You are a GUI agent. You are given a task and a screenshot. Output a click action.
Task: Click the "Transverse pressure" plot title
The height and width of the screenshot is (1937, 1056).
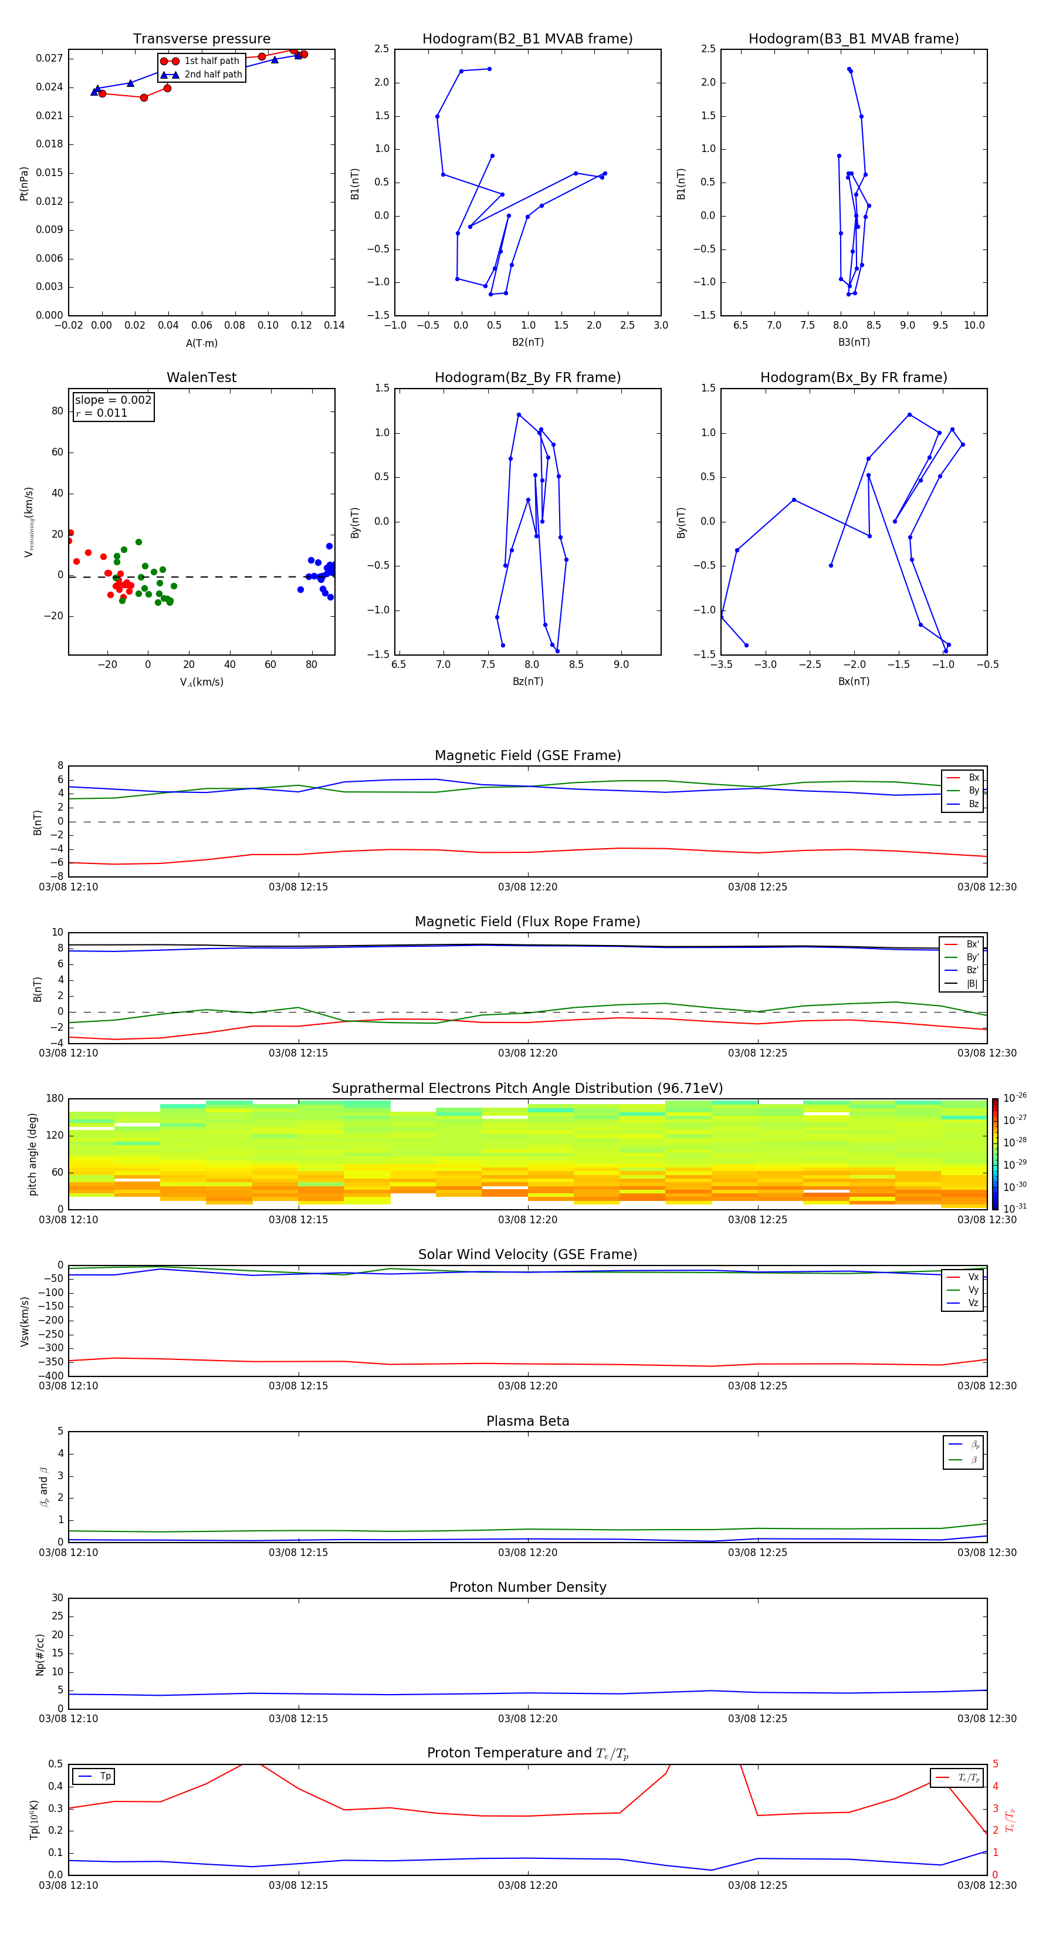coord(201,39)
